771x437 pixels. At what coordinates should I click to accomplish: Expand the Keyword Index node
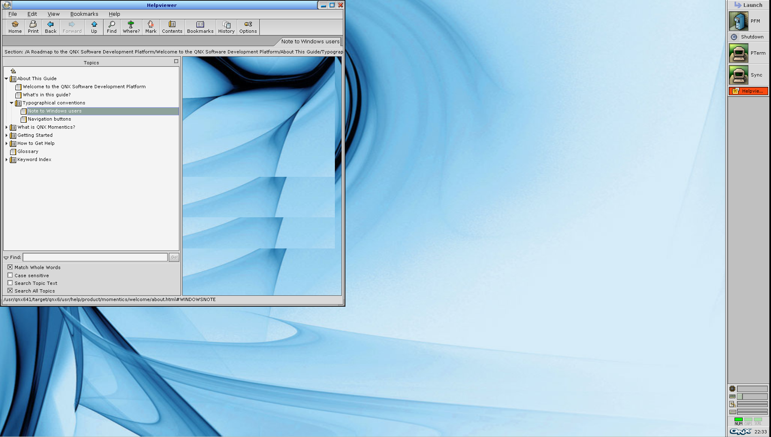point(6,159)
